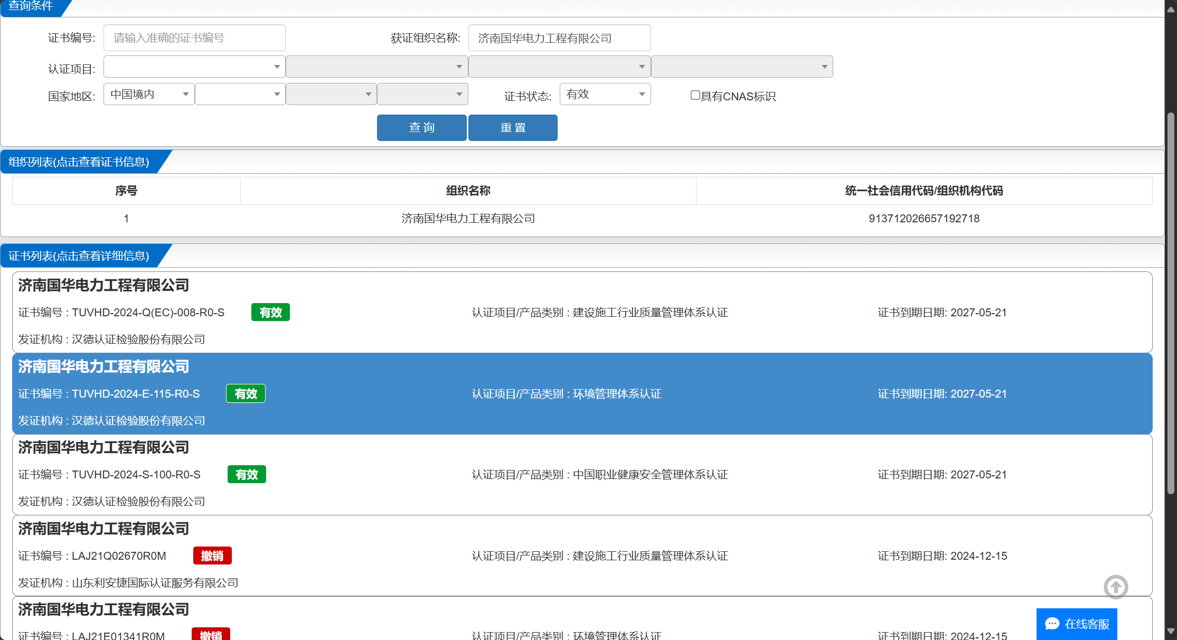
Task: Click the 重置 reset button
Action: click(513, 128)
